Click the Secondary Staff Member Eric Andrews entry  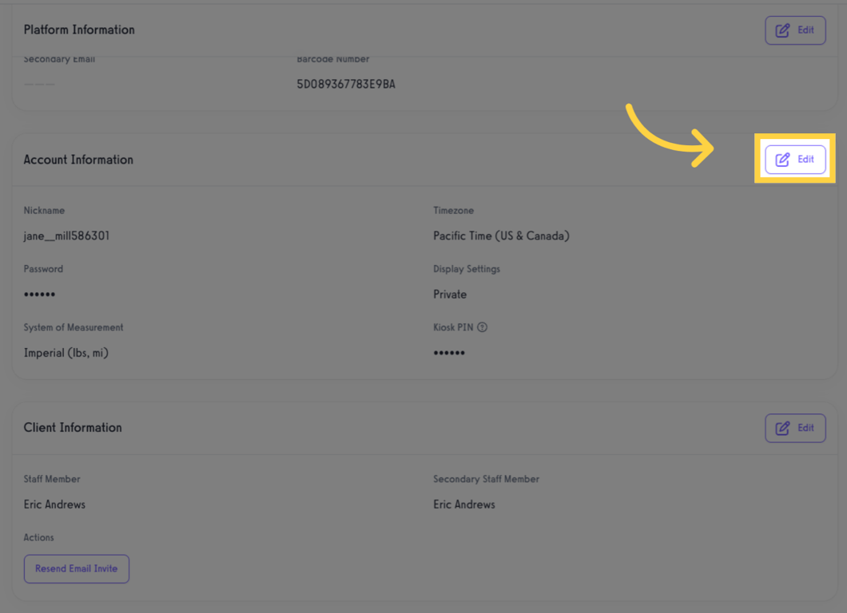pyautogui.click(x=463, y=504)
